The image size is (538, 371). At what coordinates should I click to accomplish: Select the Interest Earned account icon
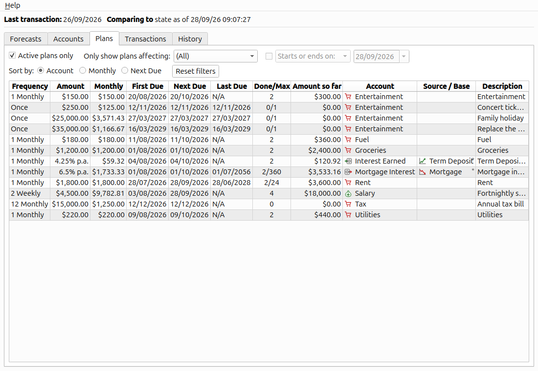(x=348, y=161)
